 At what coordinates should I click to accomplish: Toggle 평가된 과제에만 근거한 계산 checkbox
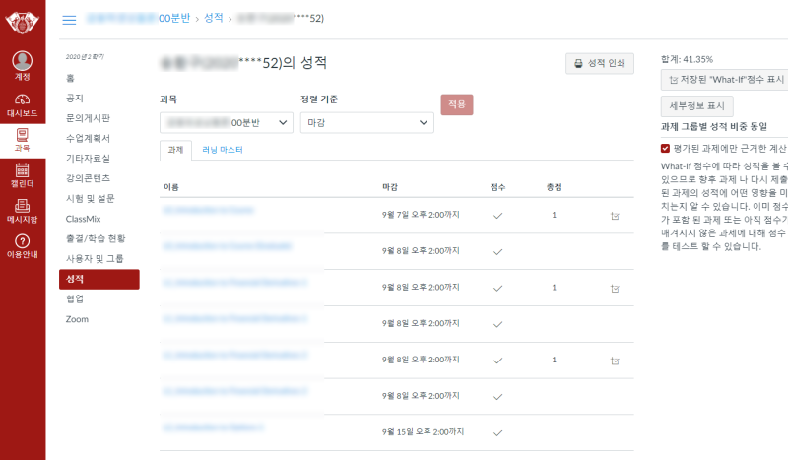pos(665,149)
